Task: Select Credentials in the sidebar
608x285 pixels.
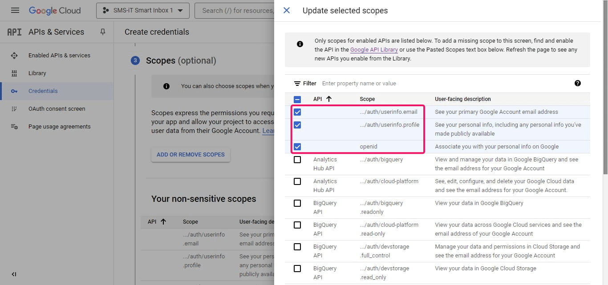Action: coord(43,91)
